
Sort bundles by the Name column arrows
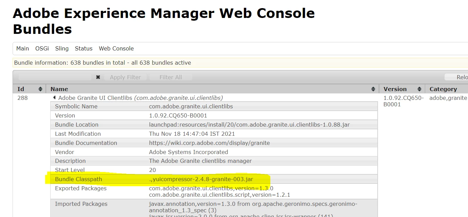(x=373, y=89)
